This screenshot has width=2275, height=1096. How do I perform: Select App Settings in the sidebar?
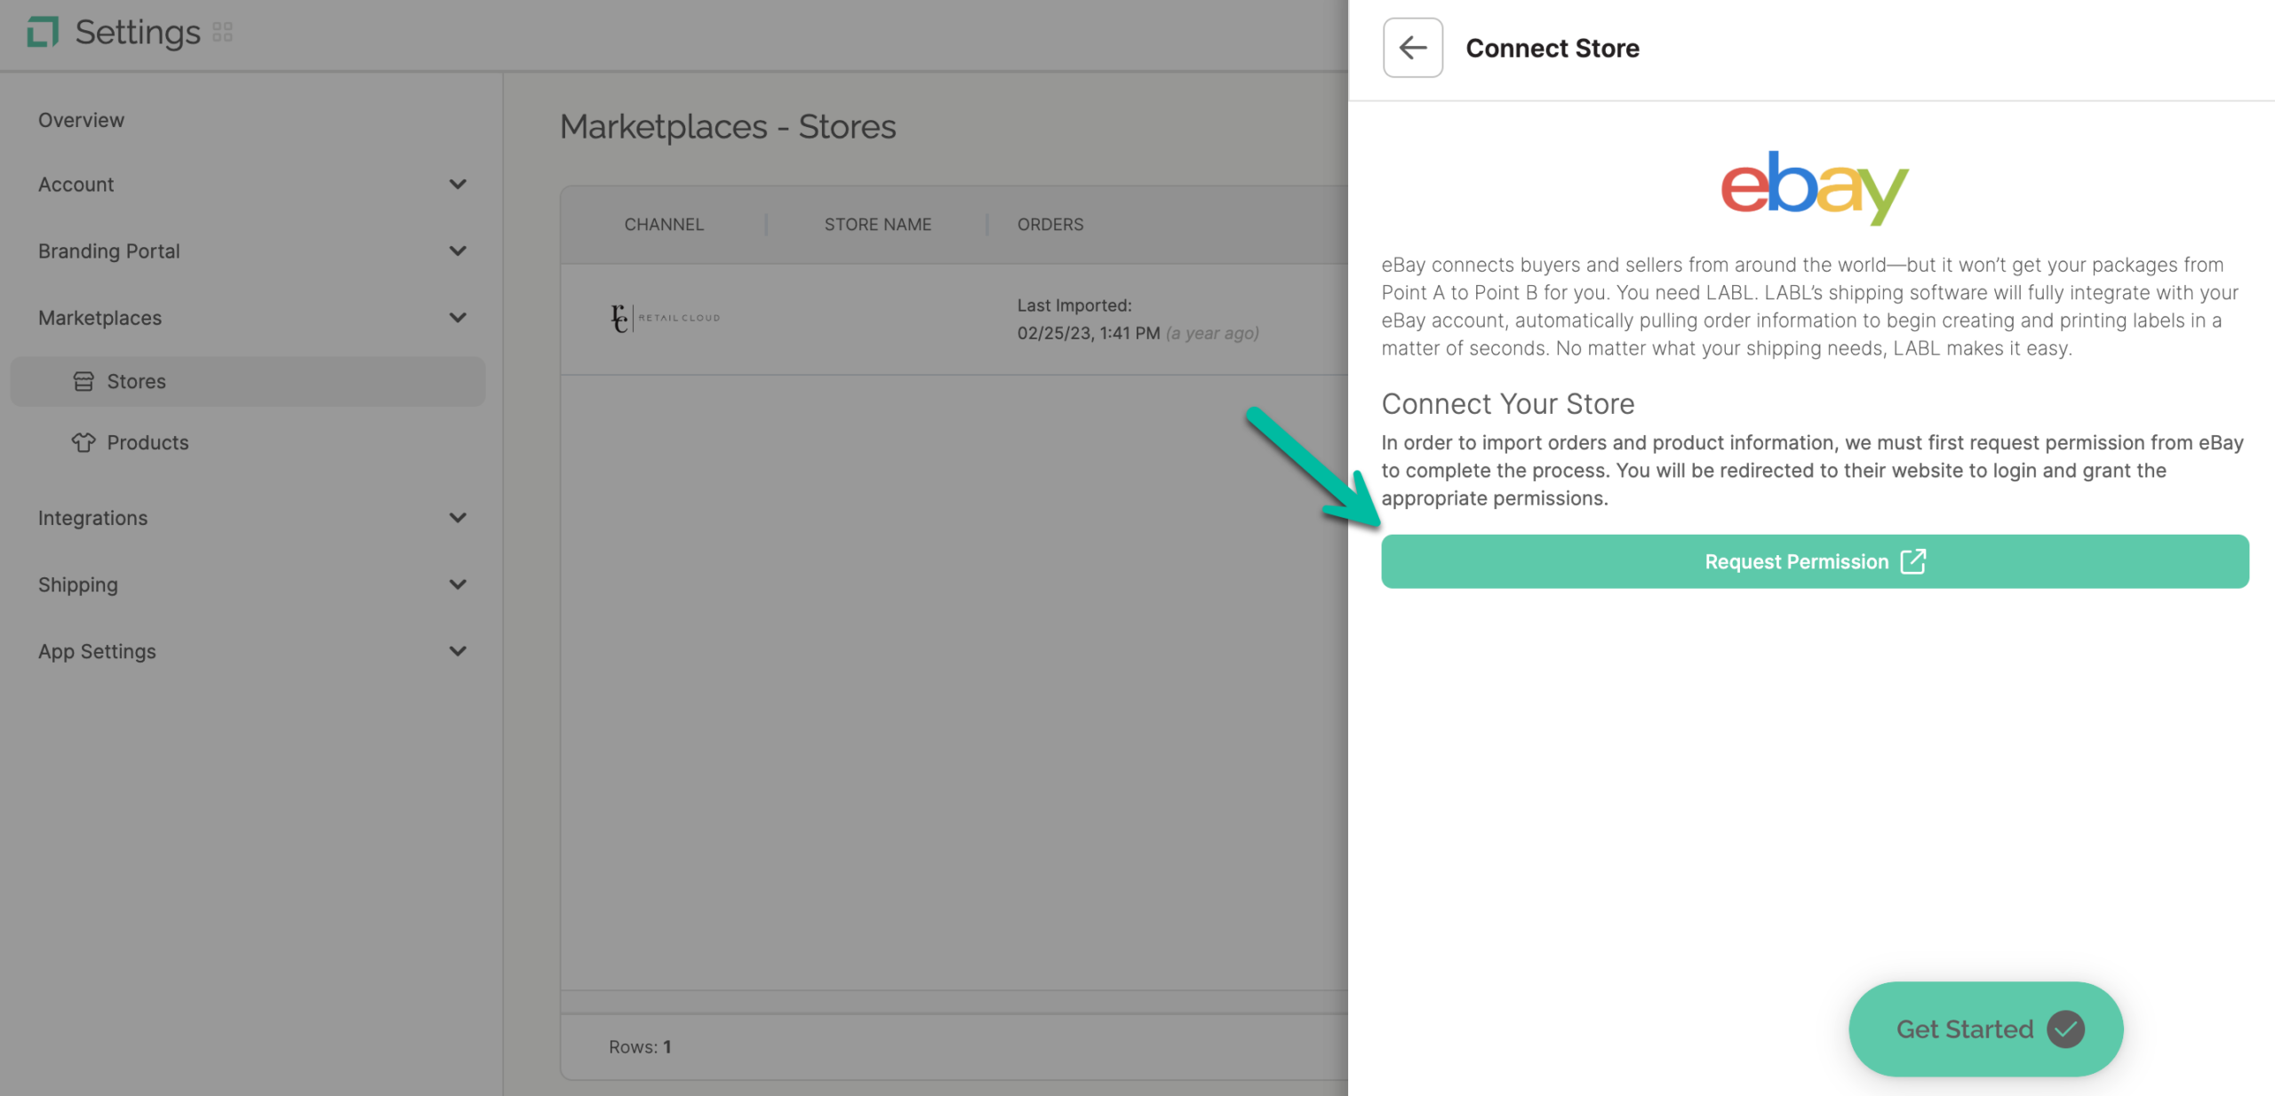pyautogui.click(x=97, y=651)
